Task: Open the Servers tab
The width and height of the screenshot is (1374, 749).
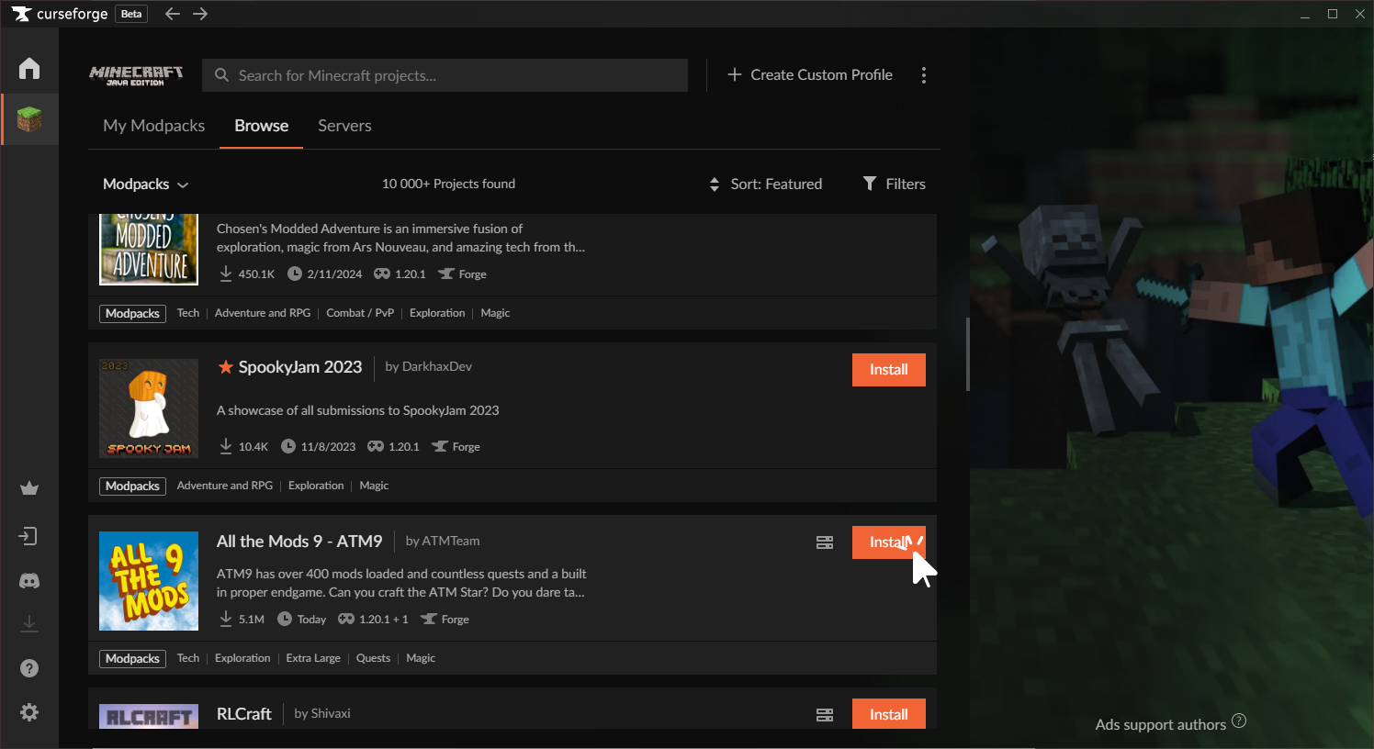Action: [344, 126]
